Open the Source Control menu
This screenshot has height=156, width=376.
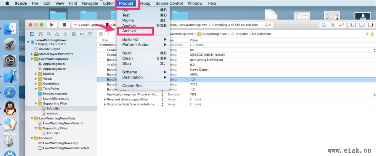click(x=169, y=3)
